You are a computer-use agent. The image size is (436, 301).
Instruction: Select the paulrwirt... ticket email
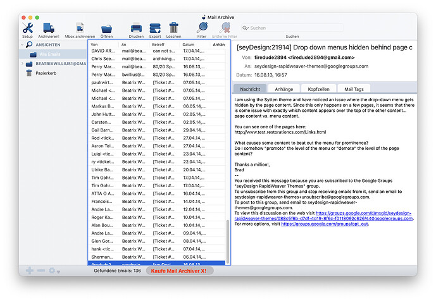(156, 83)
